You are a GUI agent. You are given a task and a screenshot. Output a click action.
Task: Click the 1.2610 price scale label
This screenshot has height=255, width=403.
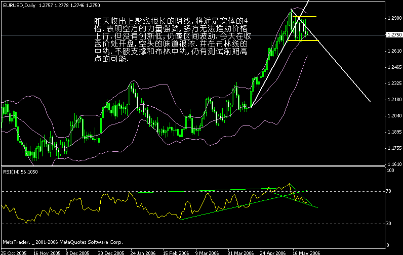(394, 51)
